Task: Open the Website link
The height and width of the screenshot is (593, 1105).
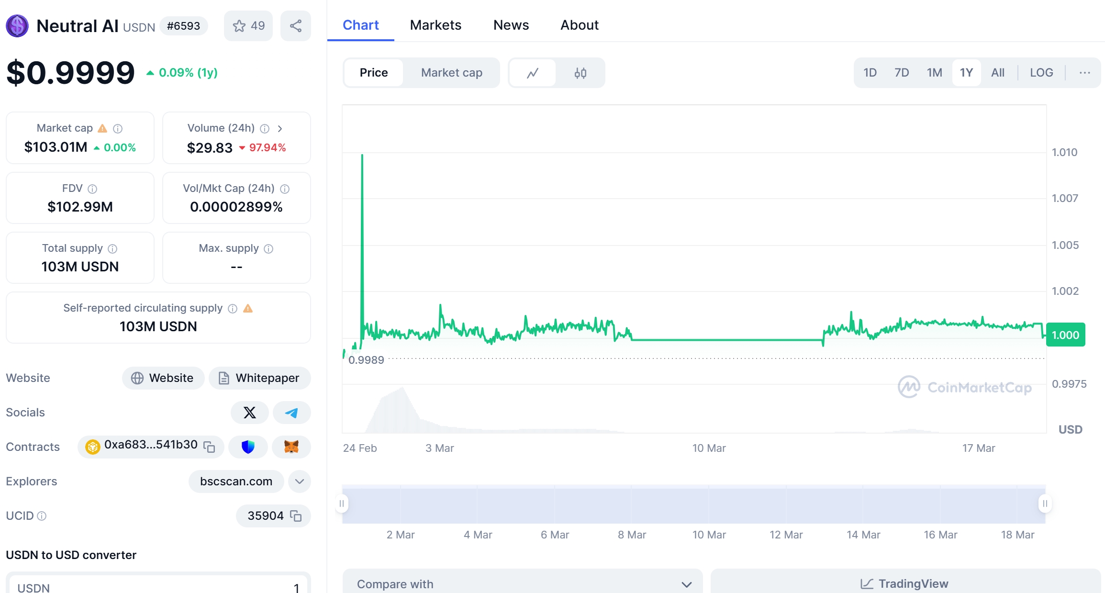Action: [x=162, y=378]
